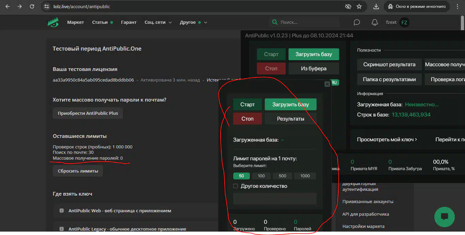Open the Гарант menu item

[x=129, y=22]
